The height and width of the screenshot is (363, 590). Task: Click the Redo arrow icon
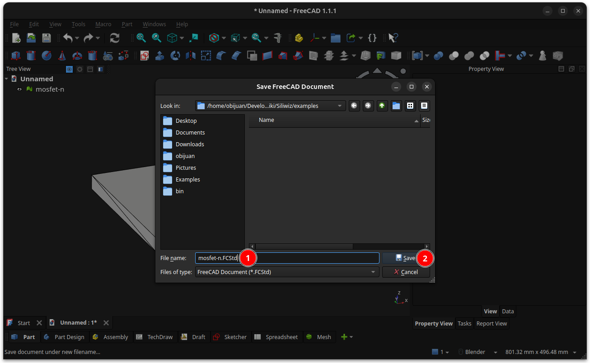pyautogui.click(x=89, y=38)
